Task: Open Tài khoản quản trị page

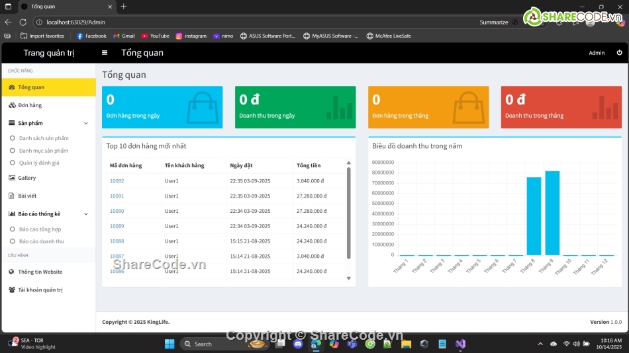Action: point(40,290)
